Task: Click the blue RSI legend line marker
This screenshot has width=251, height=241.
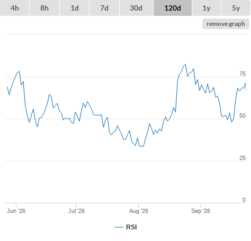Action: tap(119, 227)
